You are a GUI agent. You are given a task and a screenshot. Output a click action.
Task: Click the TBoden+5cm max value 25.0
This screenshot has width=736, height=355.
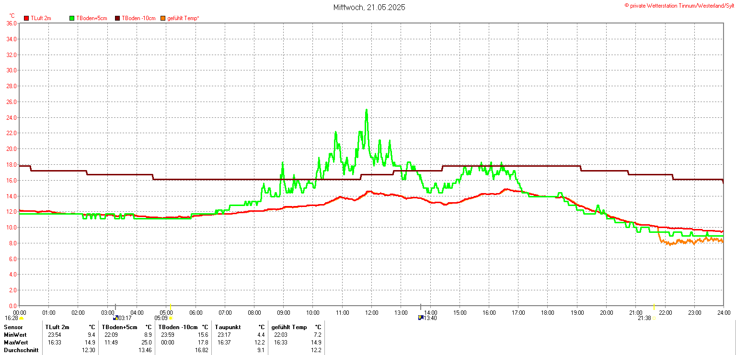[x=146, y=343]
